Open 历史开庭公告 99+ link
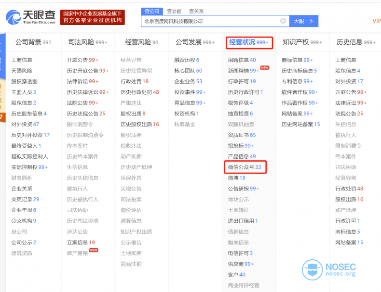 tap(88, 71)
